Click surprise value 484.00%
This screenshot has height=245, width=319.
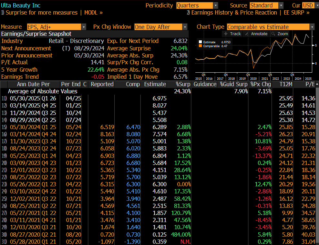[181, 234]
